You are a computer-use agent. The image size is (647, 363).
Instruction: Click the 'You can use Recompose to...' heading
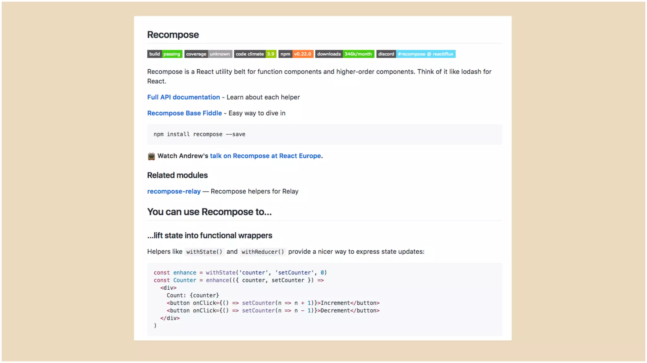pos(209,212)
